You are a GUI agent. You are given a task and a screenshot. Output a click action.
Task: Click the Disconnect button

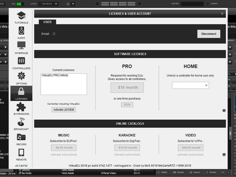(209, 34)
